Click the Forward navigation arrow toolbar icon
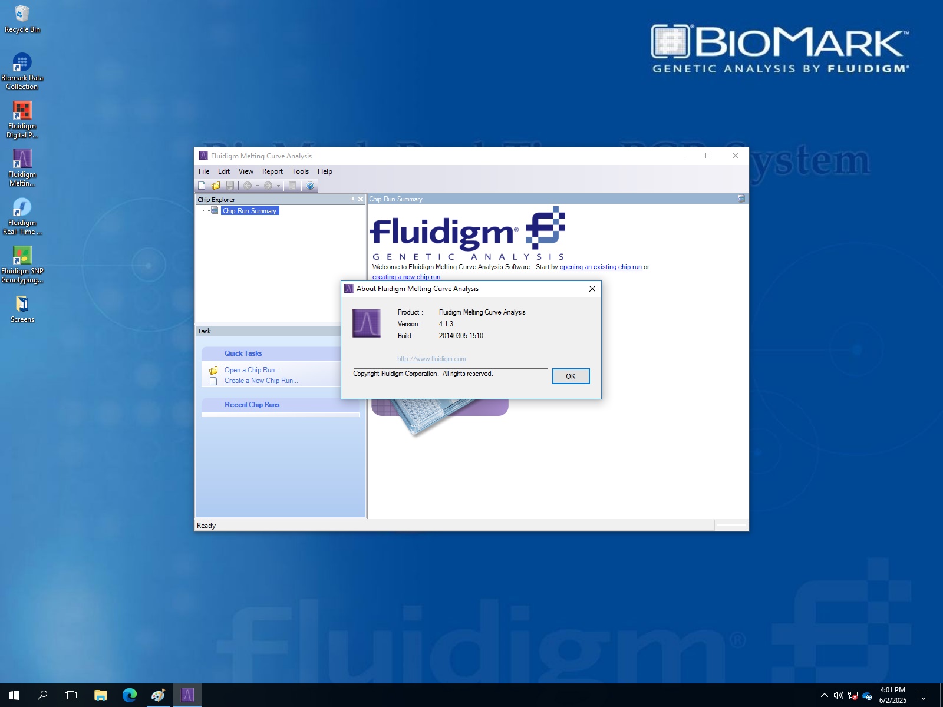Screen dimensions: 943x707 point(268,186)
